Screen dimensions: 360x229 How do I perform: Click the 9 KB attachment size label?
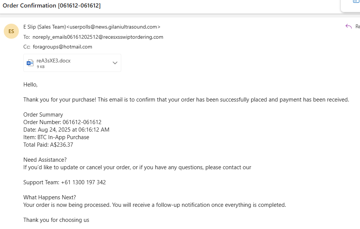41,67
